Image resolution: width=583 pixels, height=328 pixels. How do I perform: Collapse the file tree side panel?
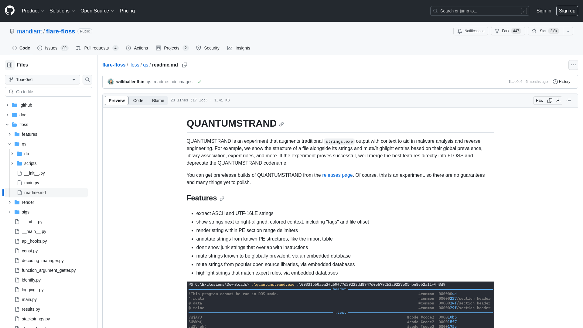coord(10,65)
